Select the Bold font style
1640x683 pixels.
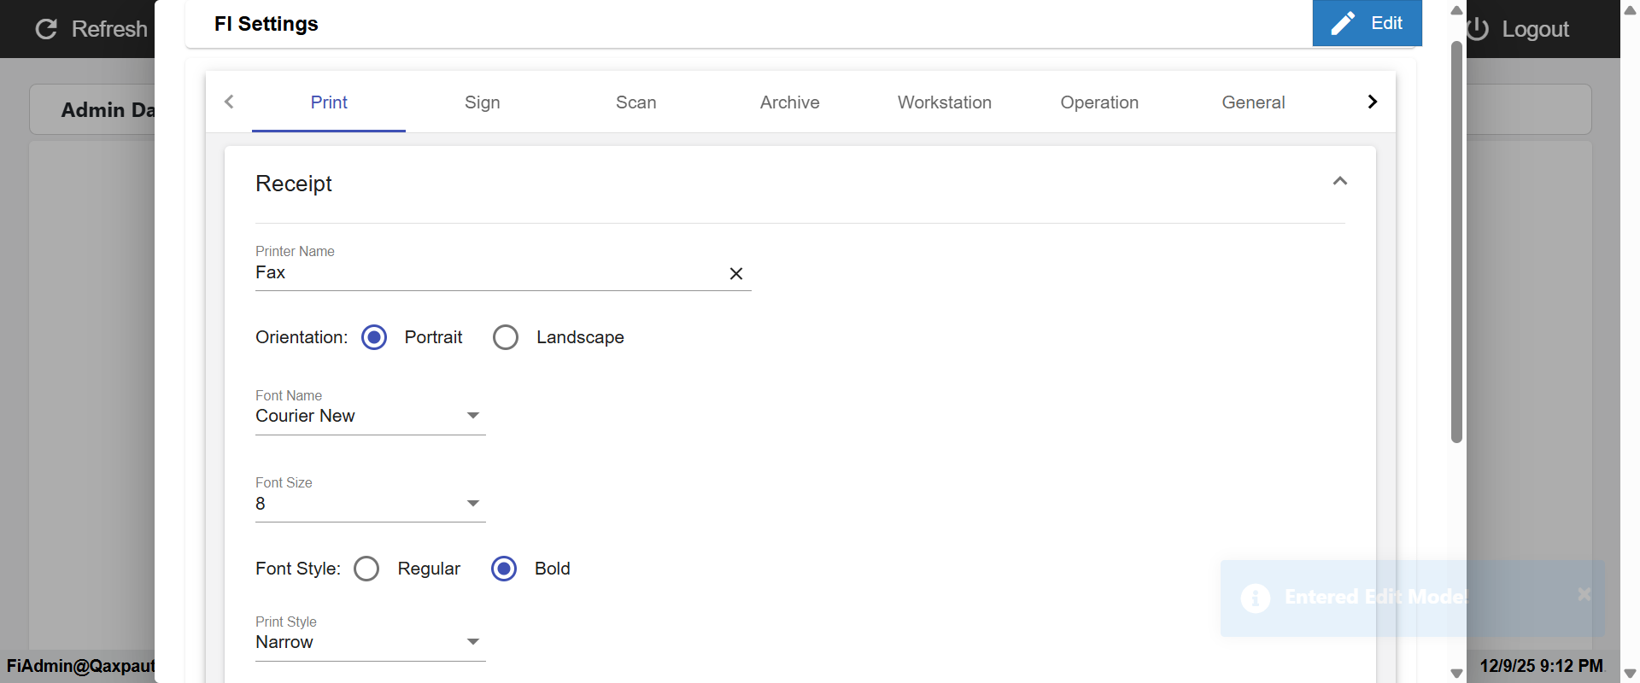(504, 569)
